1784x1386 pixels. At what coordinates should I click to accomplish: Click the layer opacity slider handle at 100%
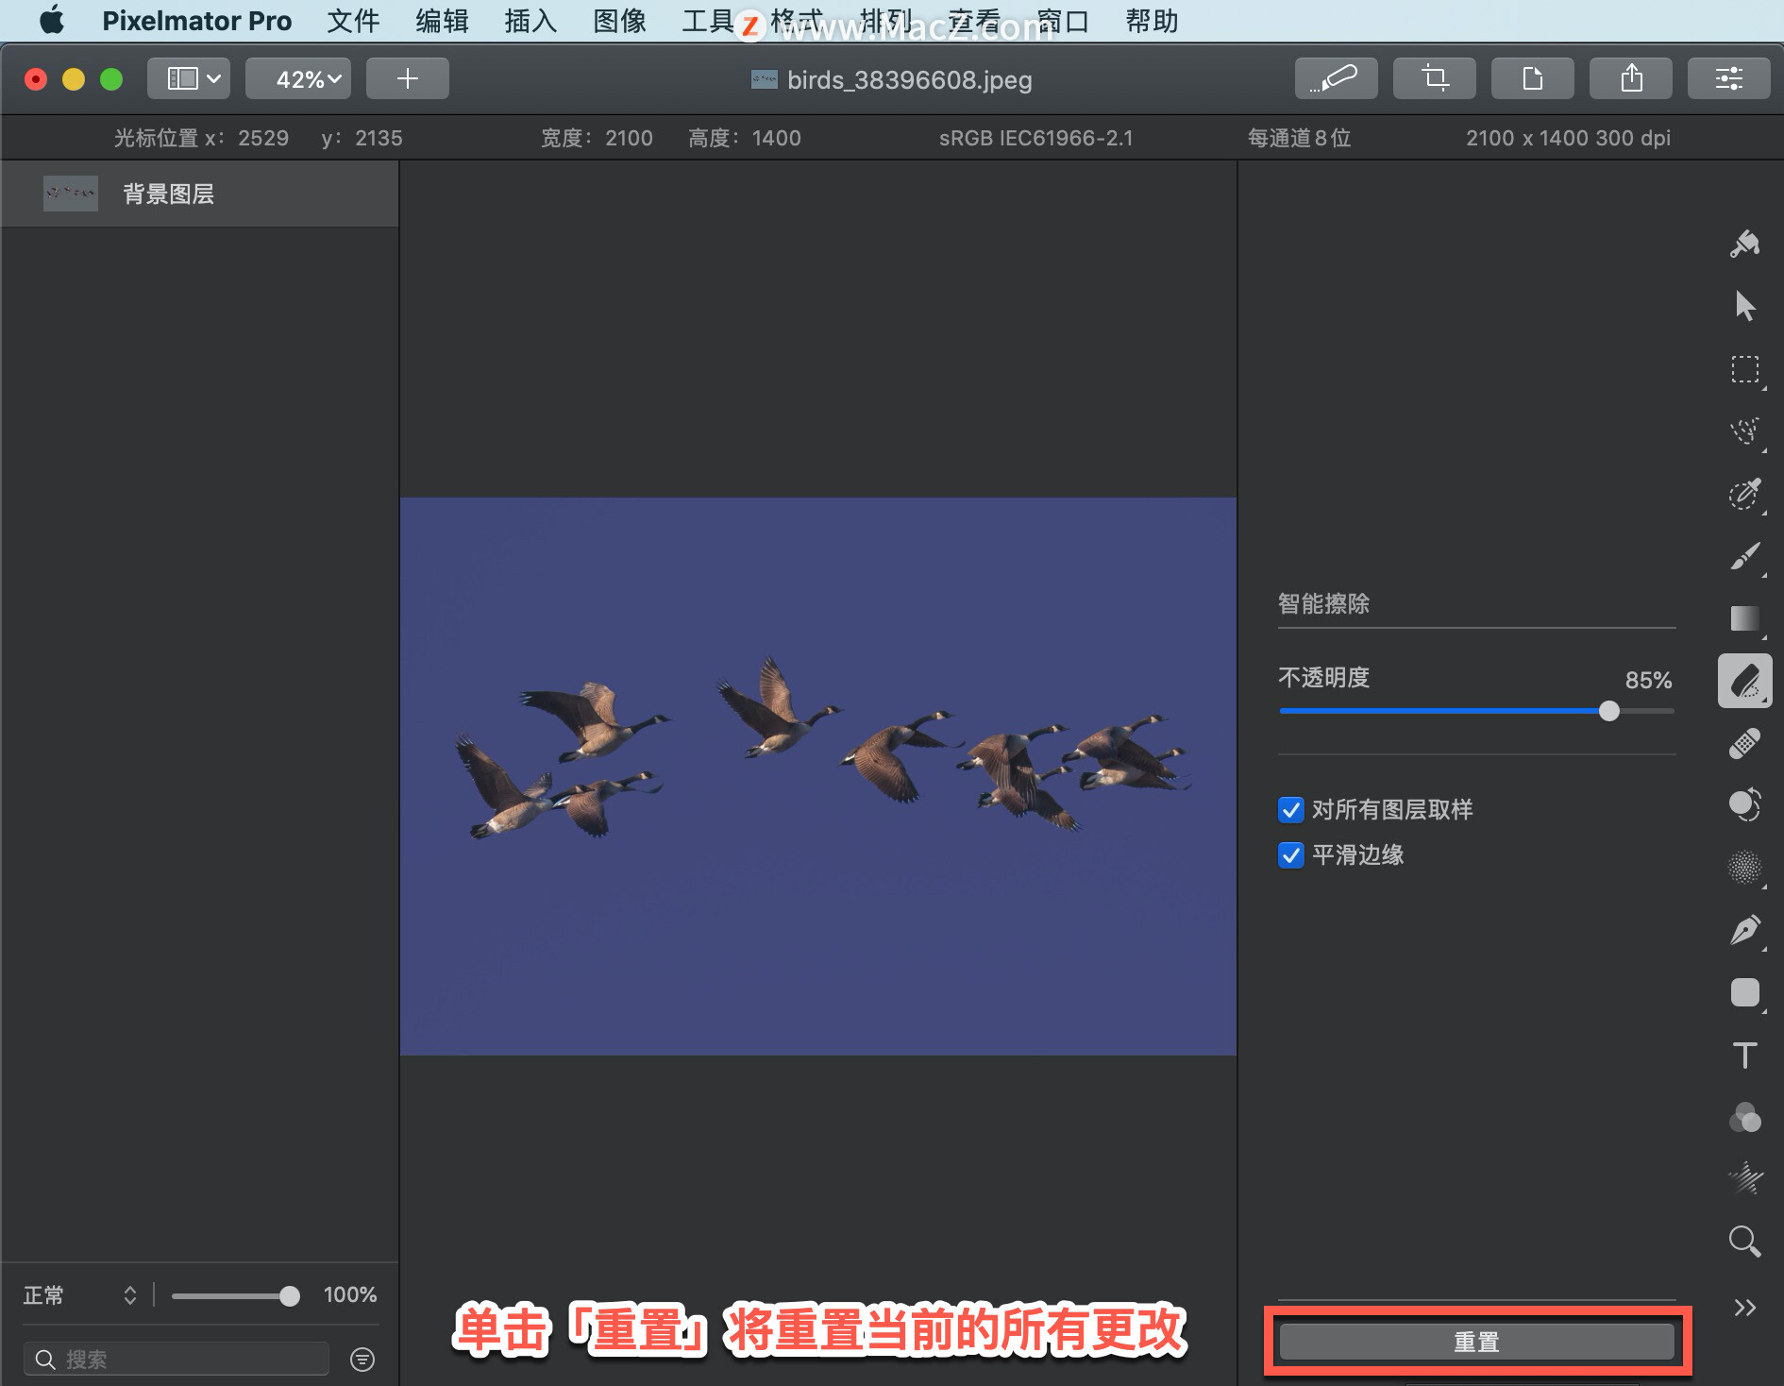click(x=290, y=1296)
